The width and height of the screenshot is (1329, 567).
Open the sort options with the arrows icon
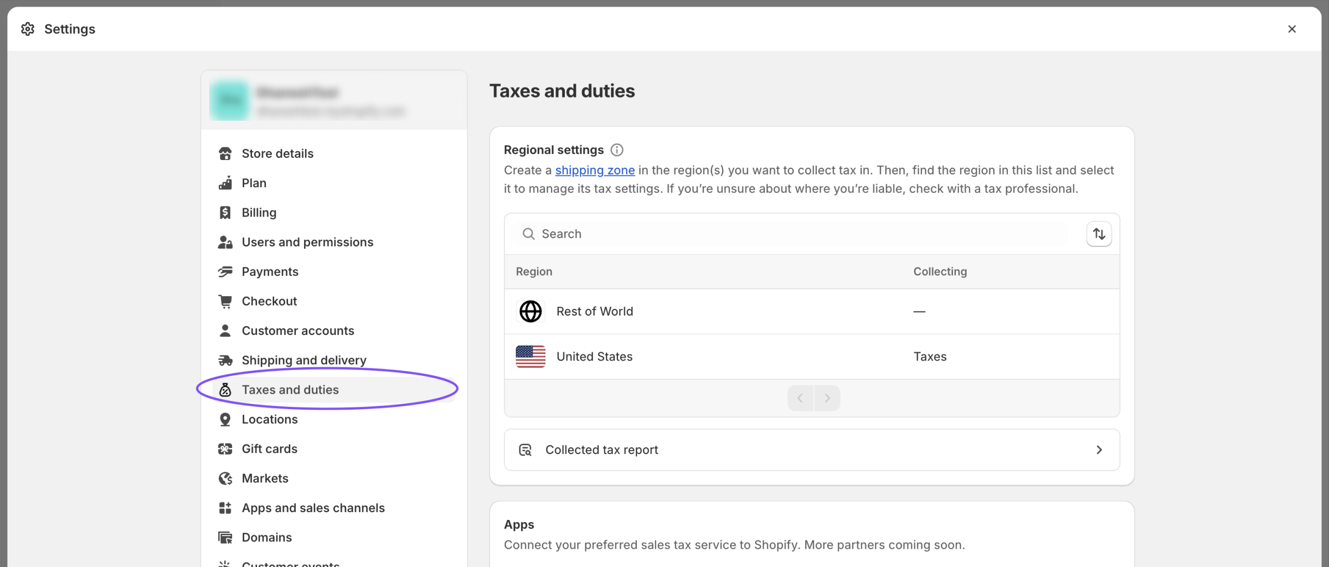tap(1099, 234)
